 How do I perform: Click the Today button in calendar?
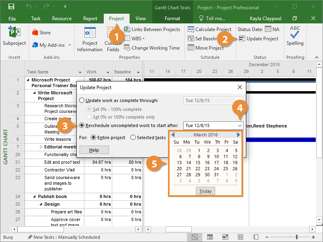coord(205,191)
